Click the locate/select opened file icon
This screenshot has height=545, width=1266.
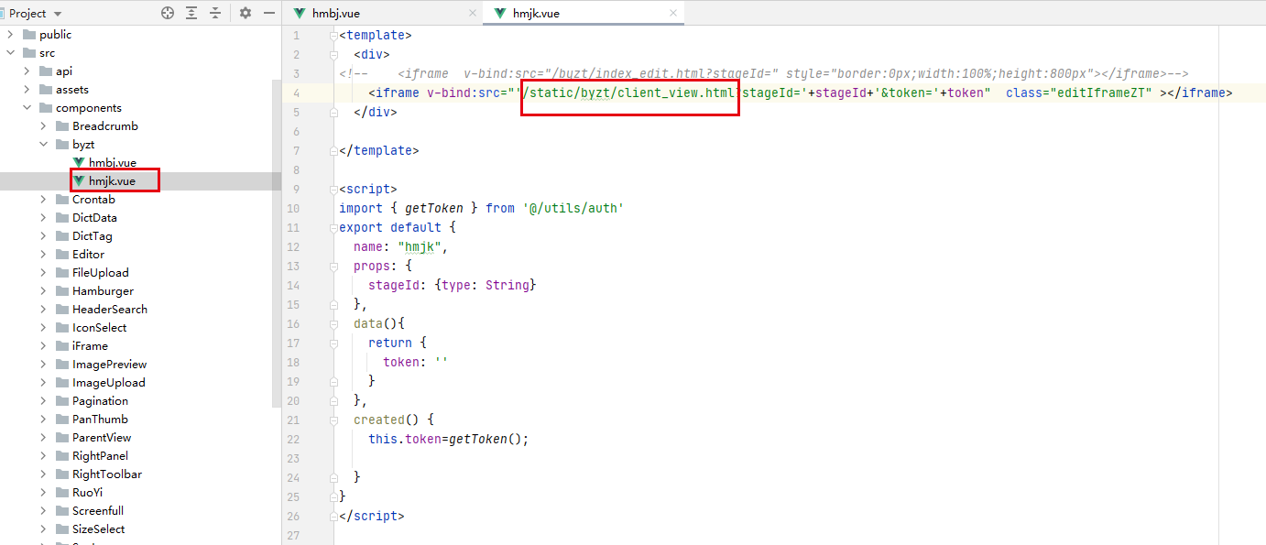pyautogui.click(x=167, y=13)
